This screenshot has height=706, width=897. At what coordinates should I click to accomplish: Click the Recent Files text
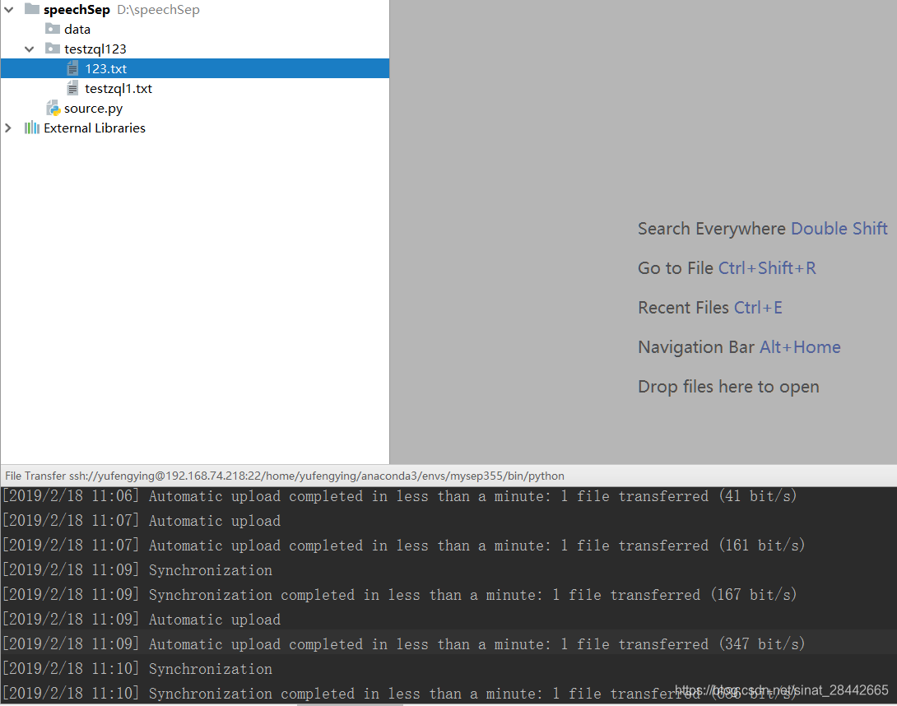coord(684,308)
